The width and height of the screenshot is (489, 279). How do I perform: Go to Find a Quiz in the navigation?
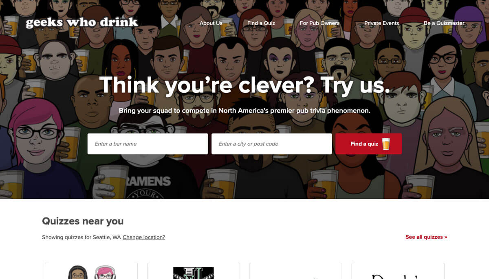261,23
